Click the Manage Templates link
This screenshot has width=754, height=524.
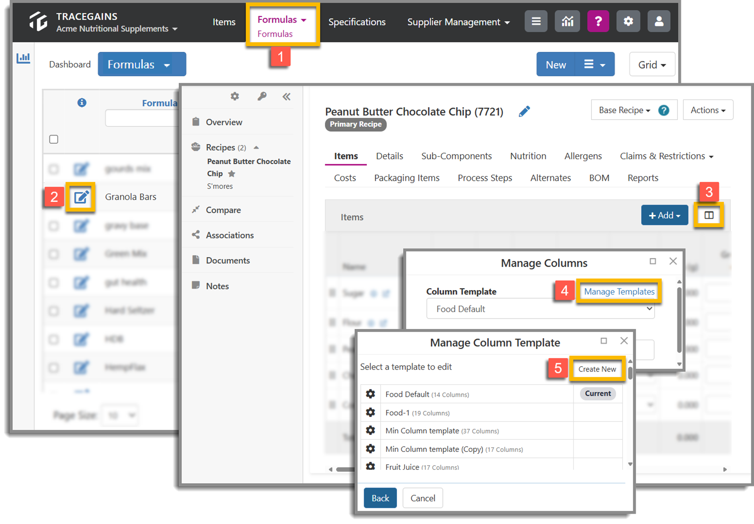(x=619, y=292)
